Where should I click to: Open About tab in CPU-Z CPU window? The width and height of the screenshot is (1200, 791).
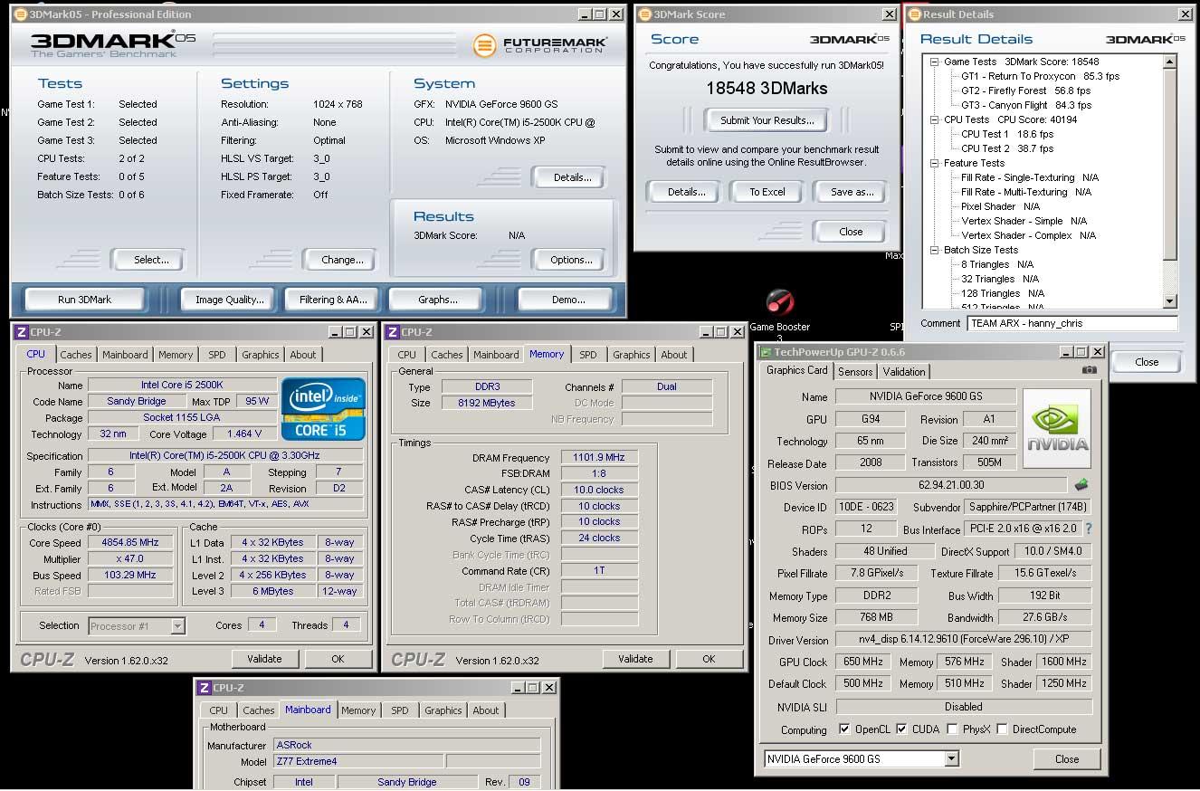303,355
